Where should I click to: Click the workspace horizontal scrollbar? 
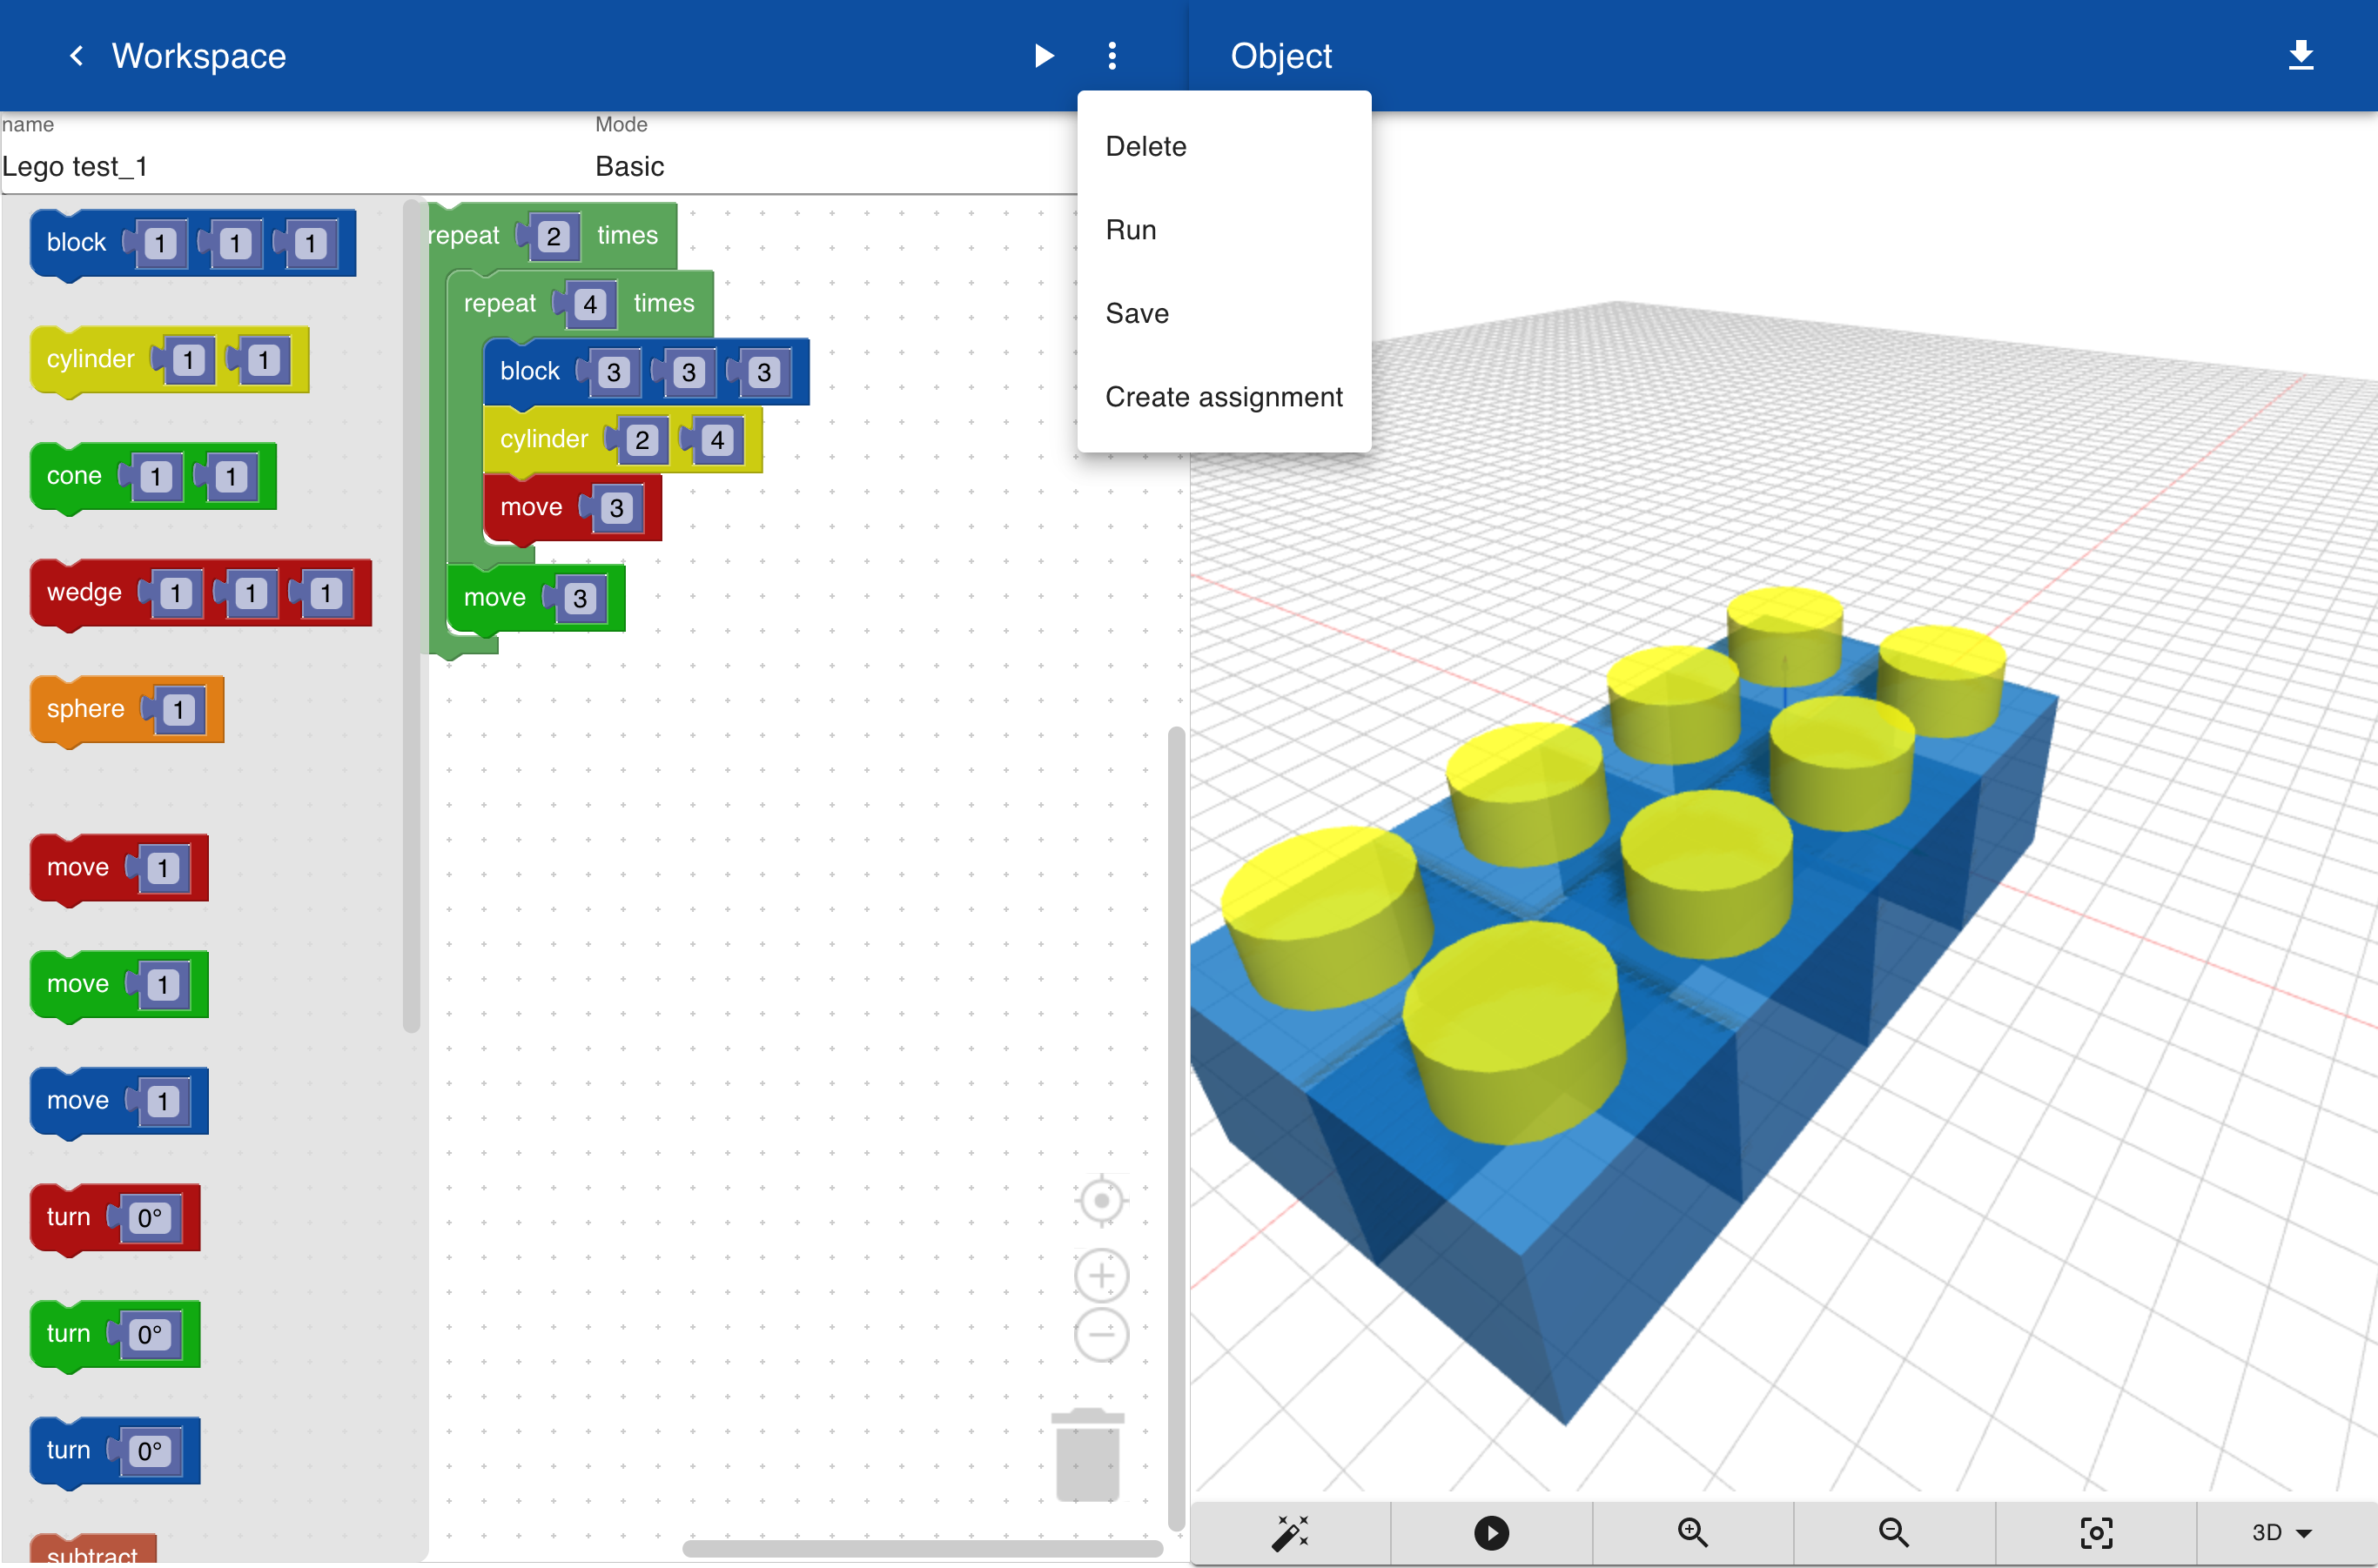click(x=923, y=1548)
